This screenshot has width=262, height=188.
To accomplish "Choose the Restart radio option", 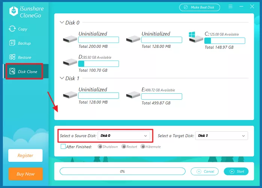I will coord(124,146).
